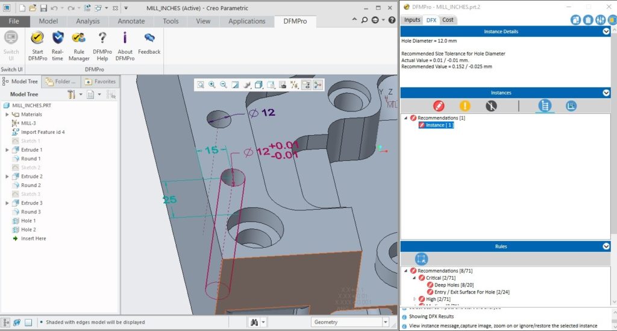Show failed rule instances with red icon
Viewport: 617px width, 331px height.
click(439, 106)
